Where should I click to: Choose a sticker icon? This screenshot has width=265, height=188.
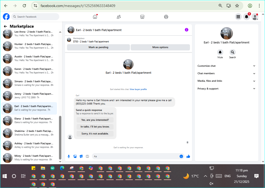(x=81, y=156)
